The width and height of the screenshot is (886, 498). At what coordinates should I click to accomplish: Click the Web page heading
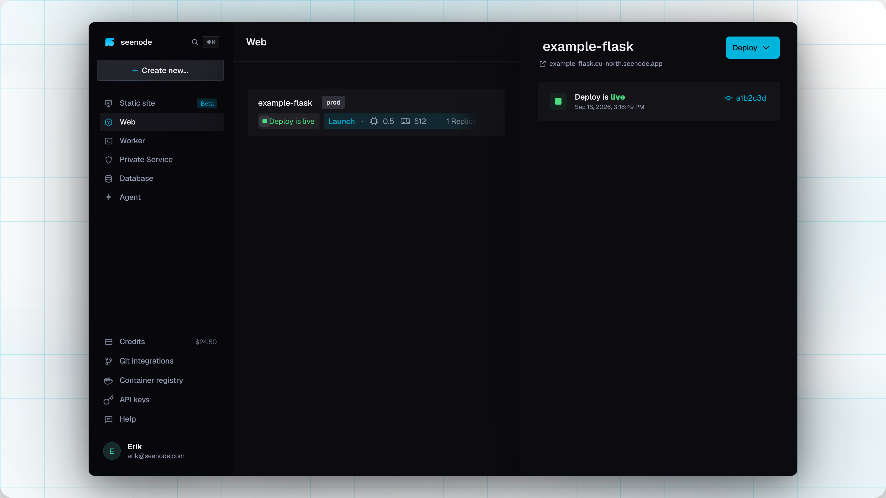[256, 42]
